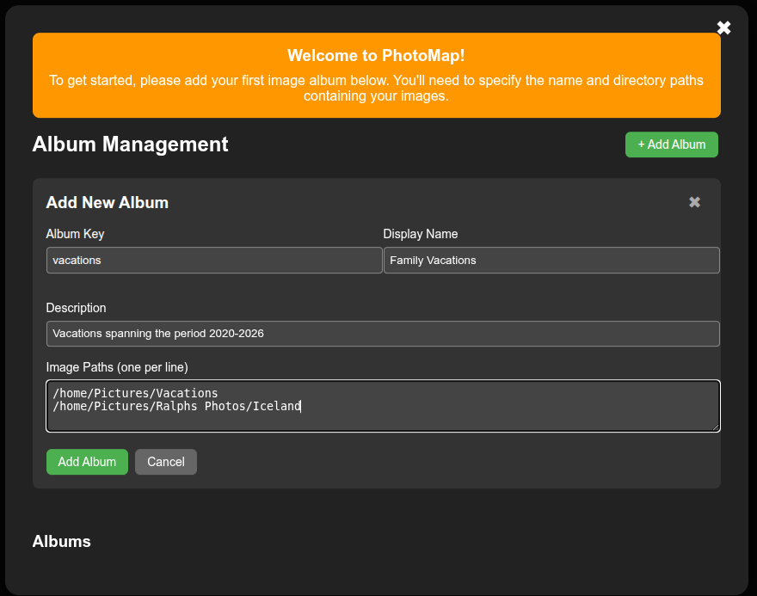
Task: Click the Add New Album heading
Action: point(108,202)
